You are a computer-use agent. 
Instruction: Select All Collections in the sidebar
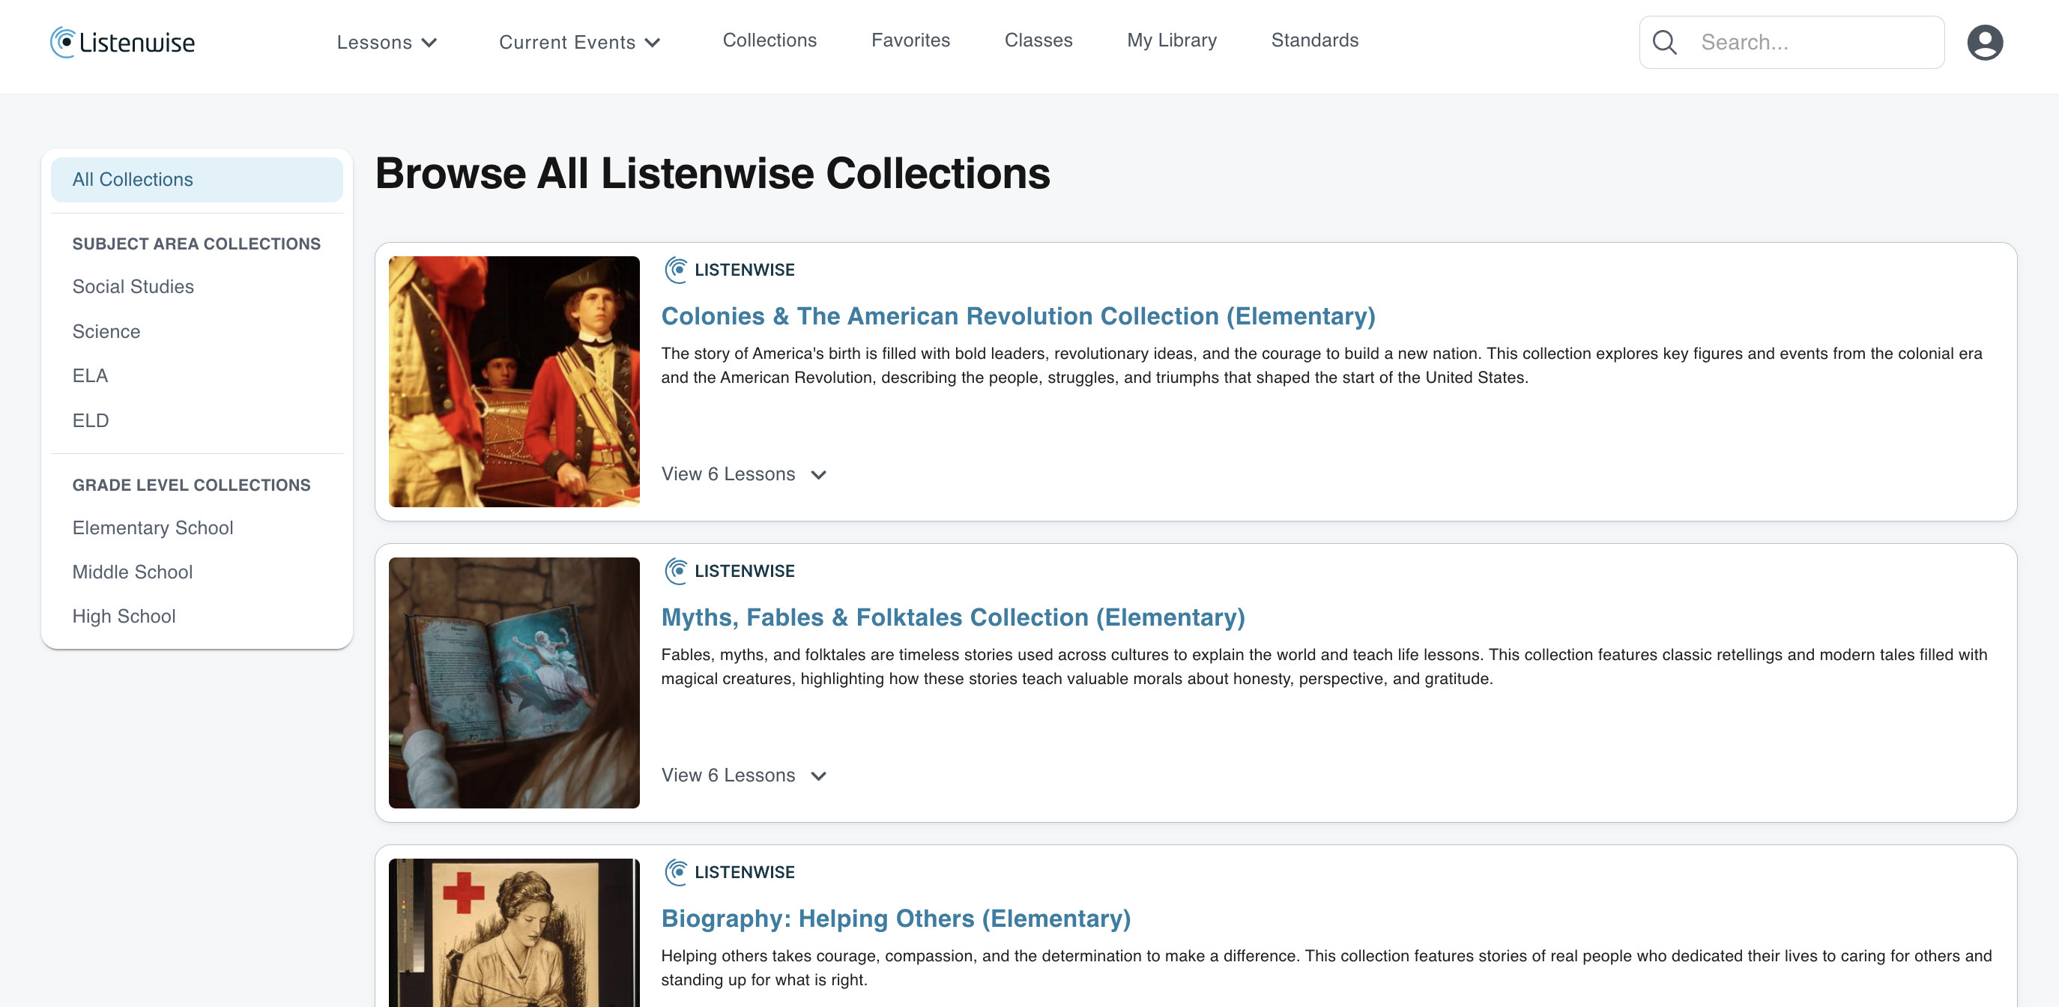point(196,180)
